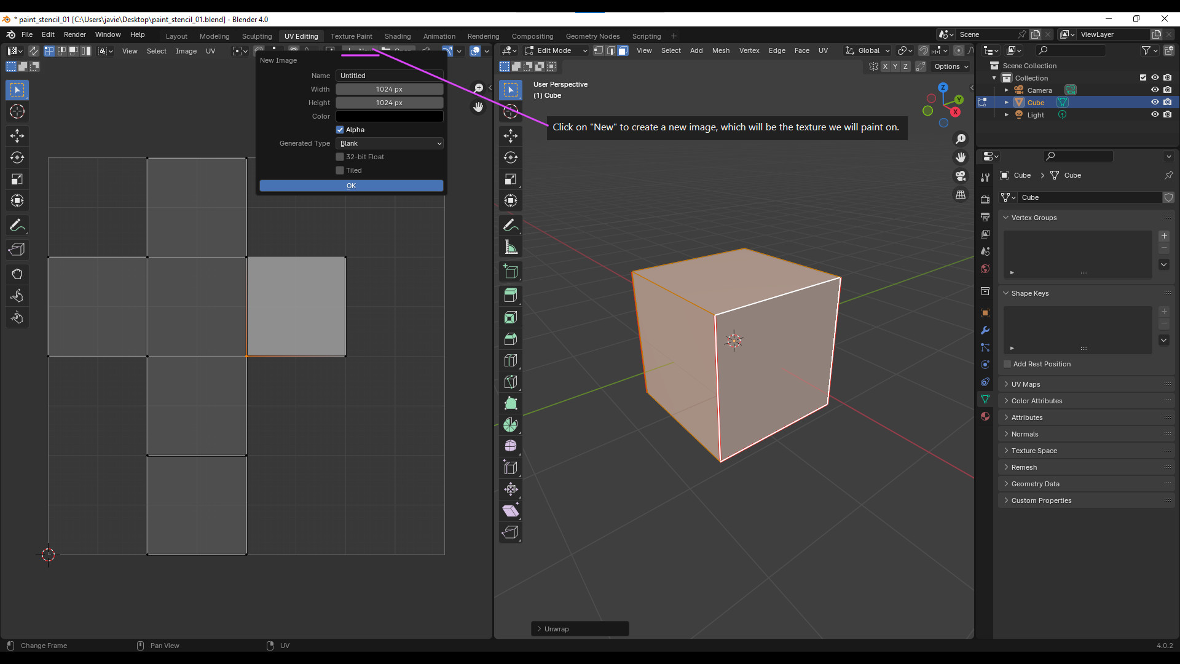Select the Scale tool in UV editor
The height and width of the screenshot is (664, 1180).
tap(17, 179)
